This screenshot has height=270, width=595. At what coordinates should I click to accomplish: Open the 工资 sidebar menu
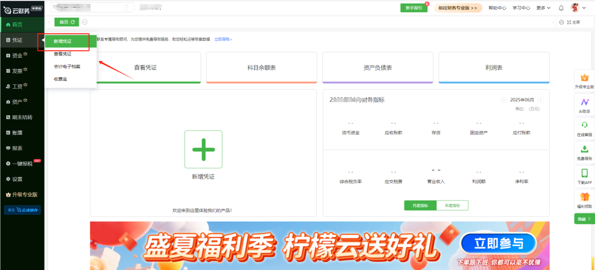click(x=22, y=86)
